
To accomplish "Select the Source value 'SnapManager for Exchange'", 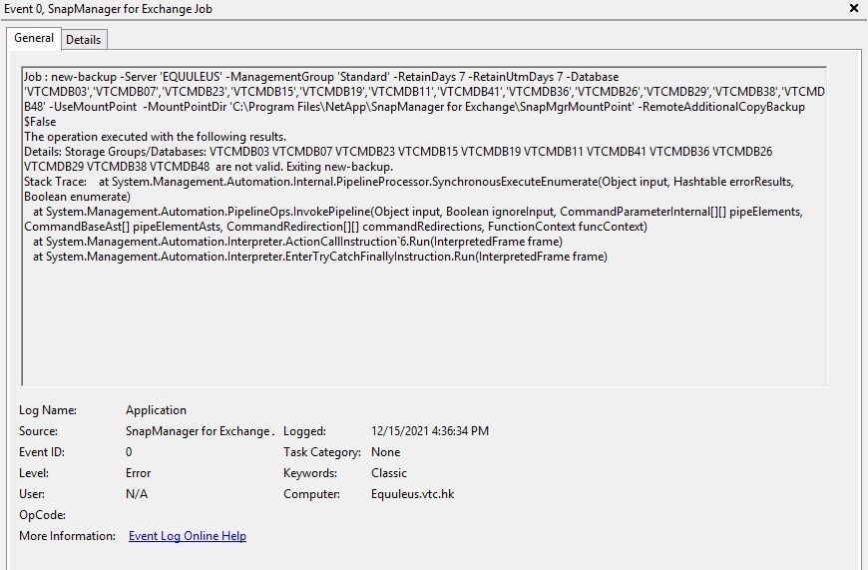I will pos(200,431).
